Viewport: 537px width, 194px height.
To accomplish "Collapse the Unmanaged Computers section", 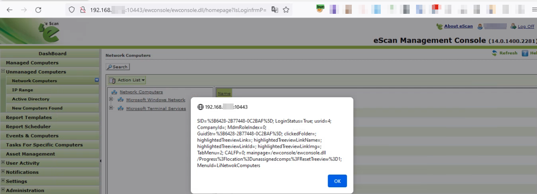I will point(3,72).
